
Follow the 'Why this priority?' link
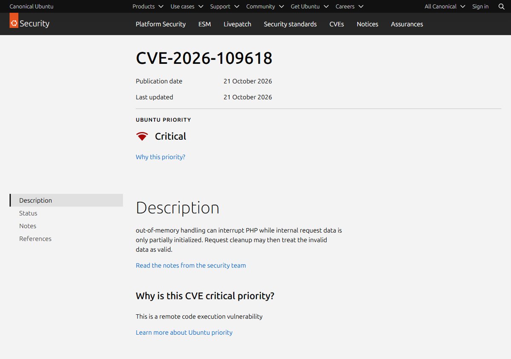point(161,157)
